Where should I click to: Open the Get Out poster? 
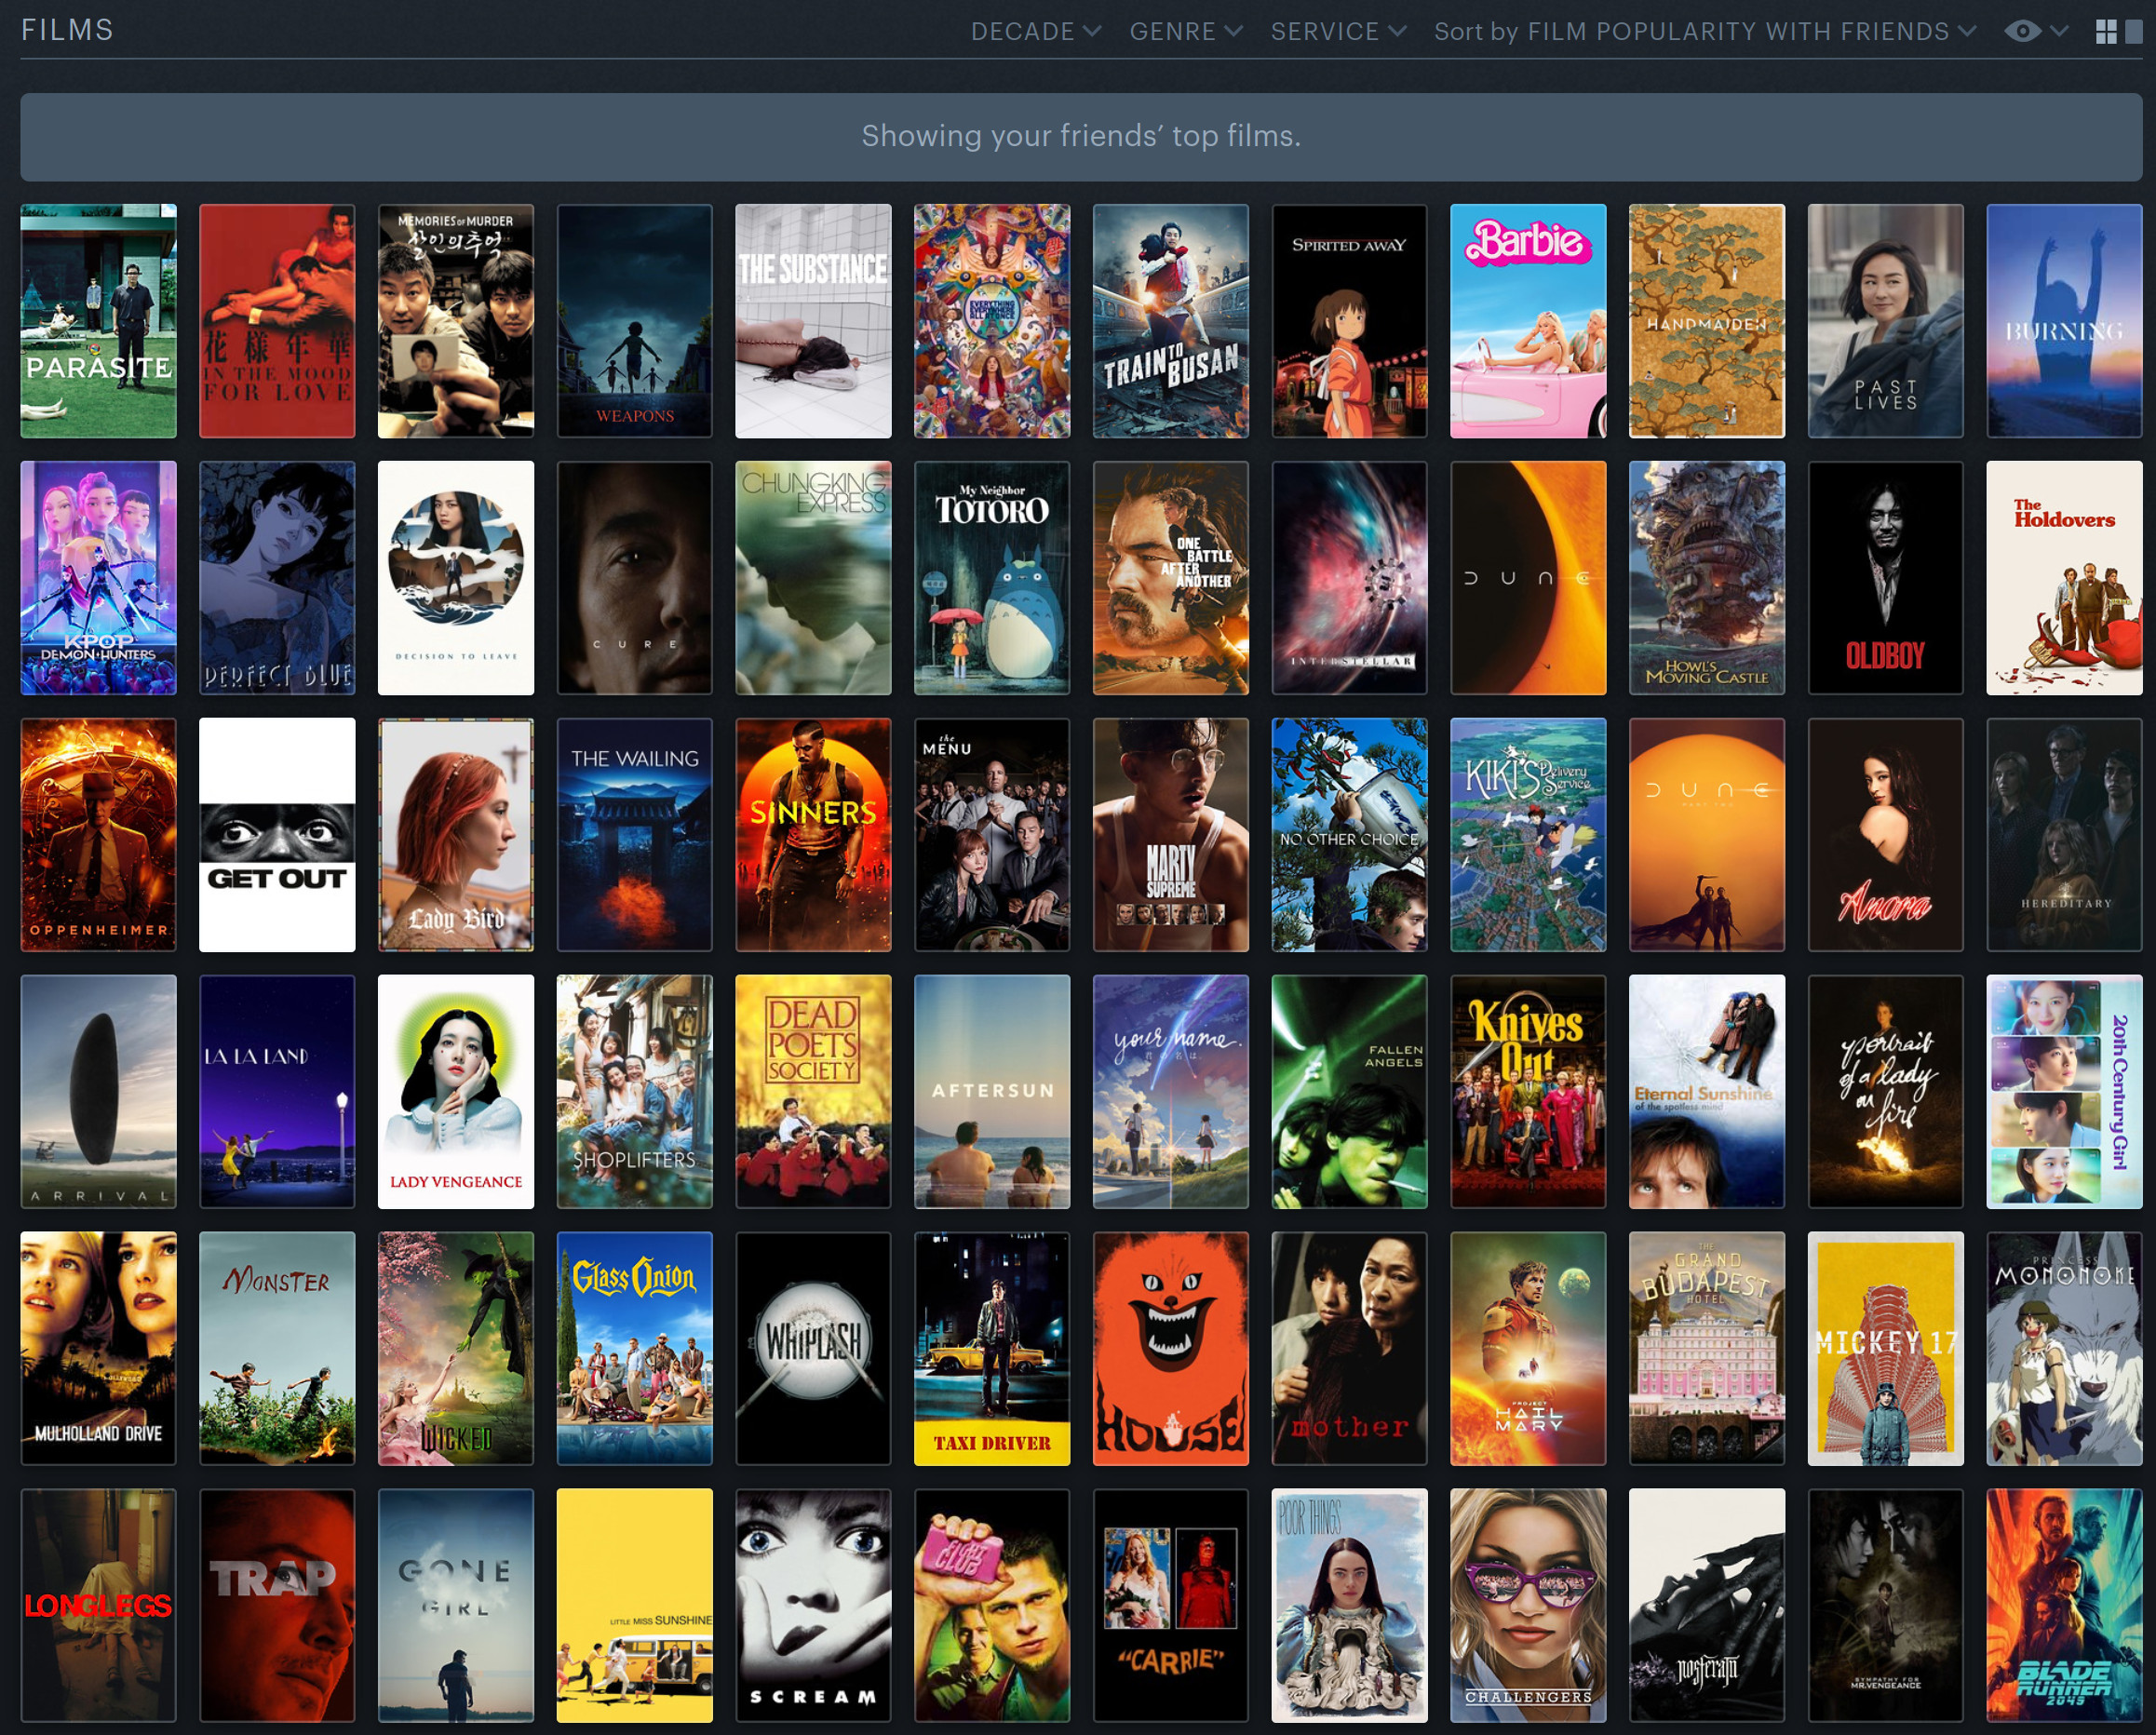[x=277, y=835]
